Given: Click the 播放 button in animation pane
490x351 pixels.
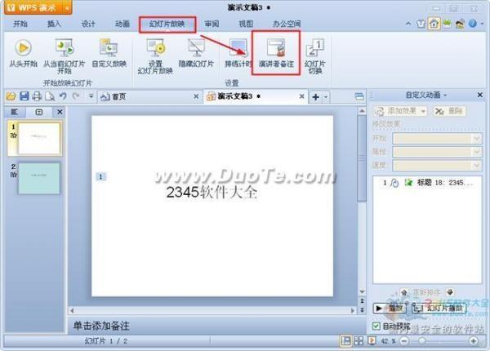Looking at the screenshot, I should pyautogui.click(x=389, y=309).
